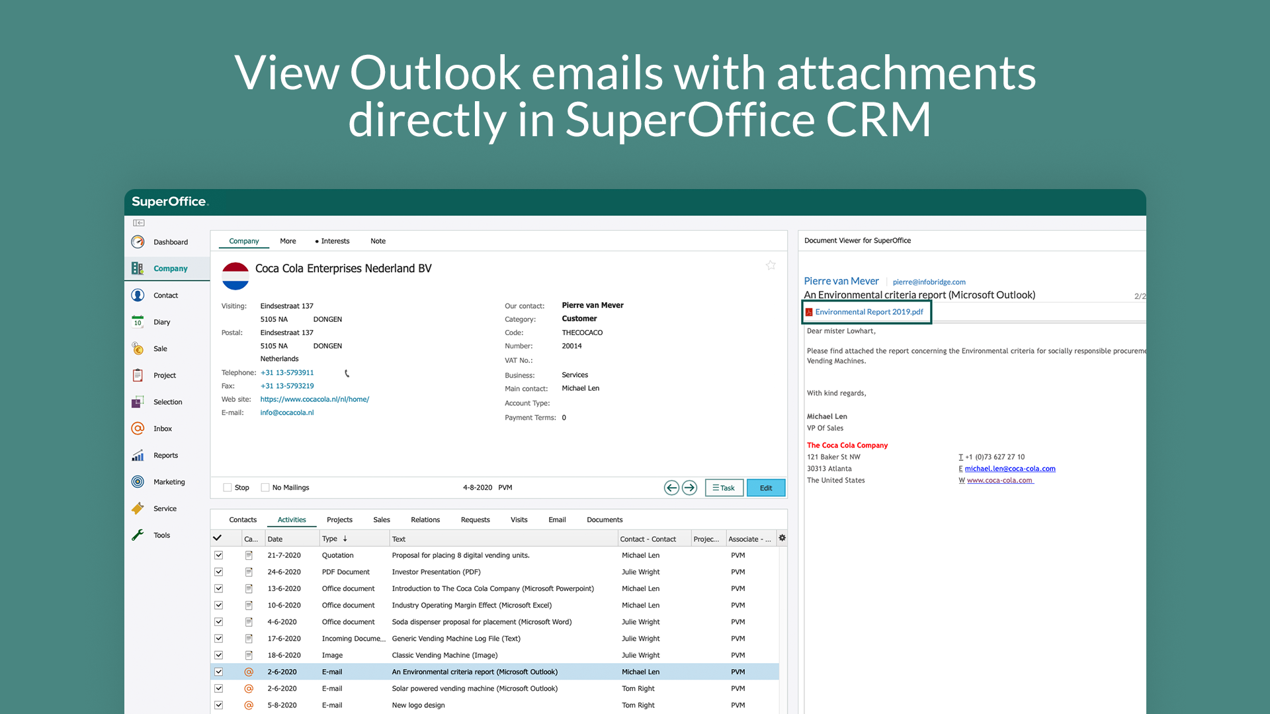Image resolution: width=1270 pixels, height=714 pixels.
Task: Open activities table settings gear
Action: click(x=782, y=538)
